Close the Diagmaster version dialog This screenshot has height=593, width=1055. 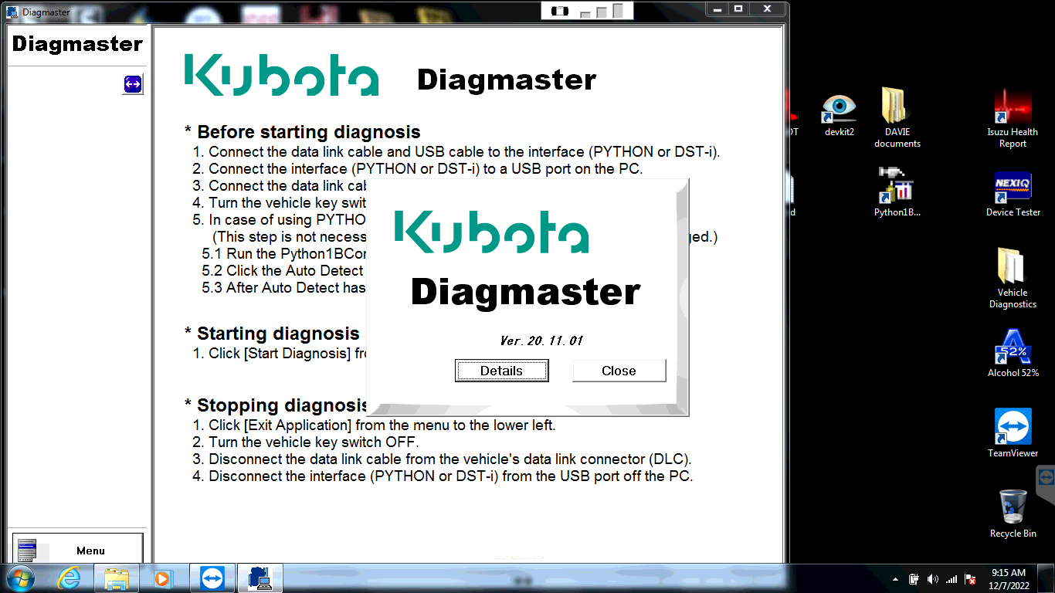pyautogui.click(x=619, y=371)
